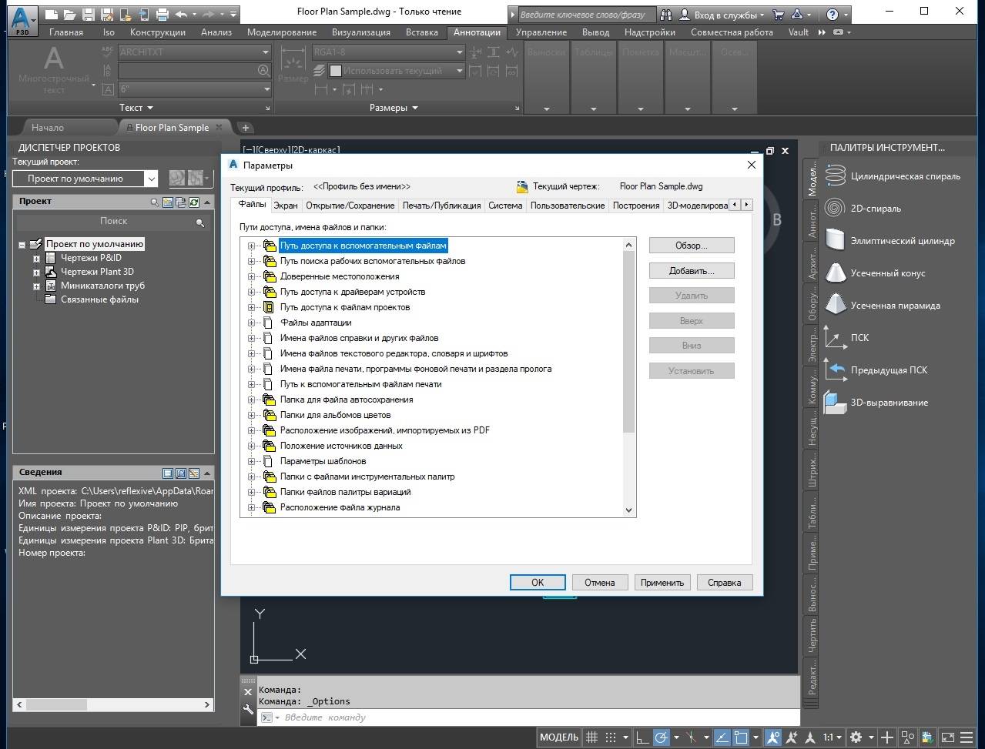Click the Обзор... button
The height and width of the screenshot is (749, 985).
coord(692,246)
